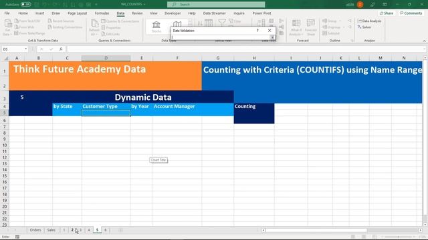Viewport: 428px width, 240px height.
Task: Click the Get Data icon
Action: coord(8,24)
